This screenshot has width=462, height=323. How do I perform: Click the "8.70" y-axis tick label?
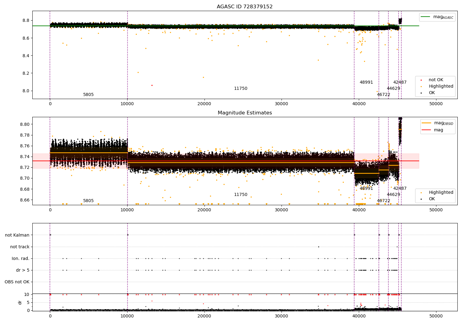coord(24,178)
